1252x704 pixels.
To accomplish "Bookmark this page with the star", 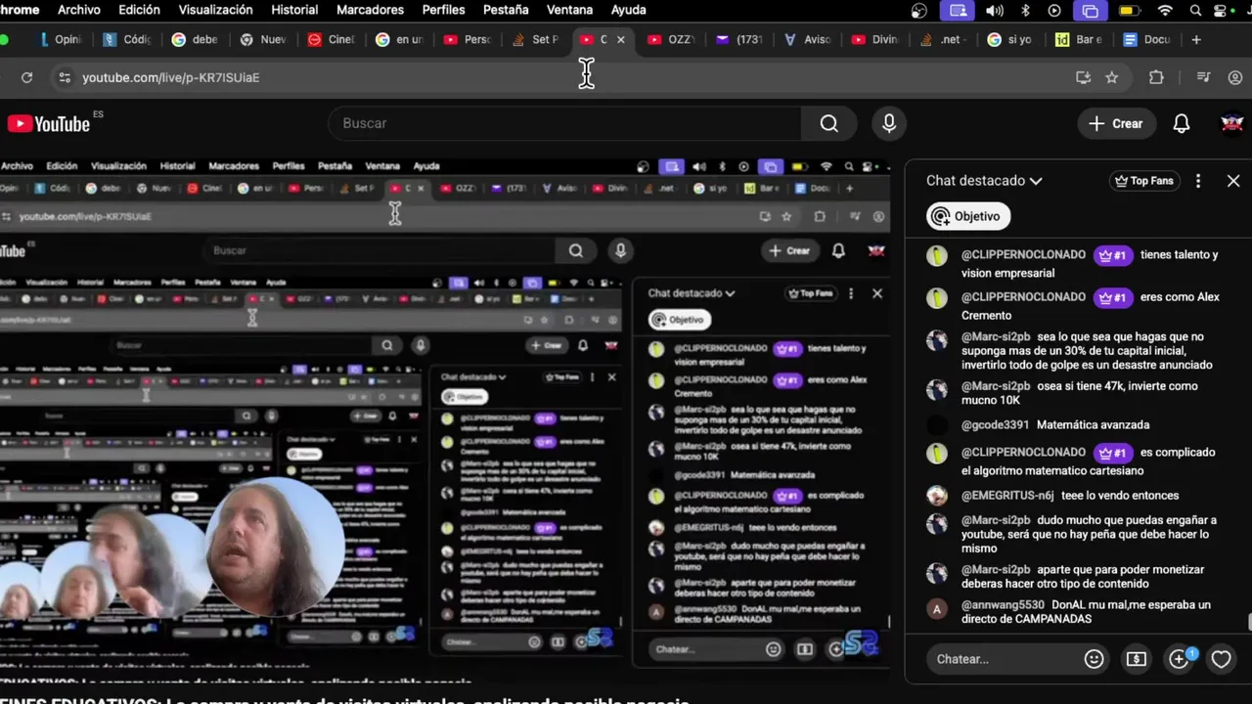I will coord(1111,77).
